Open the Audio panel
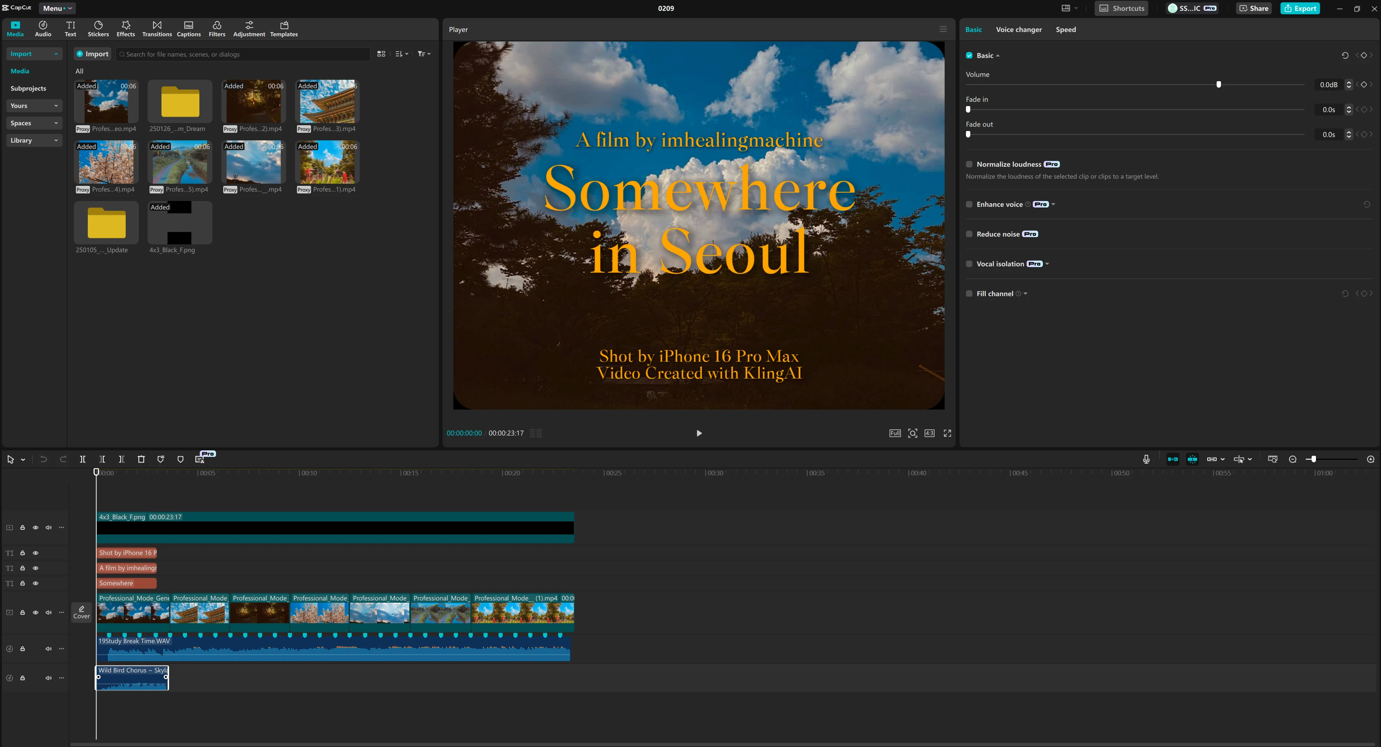Image resolution: width=1381 pixels, height=747 pixels. click(x=43, y=29)
